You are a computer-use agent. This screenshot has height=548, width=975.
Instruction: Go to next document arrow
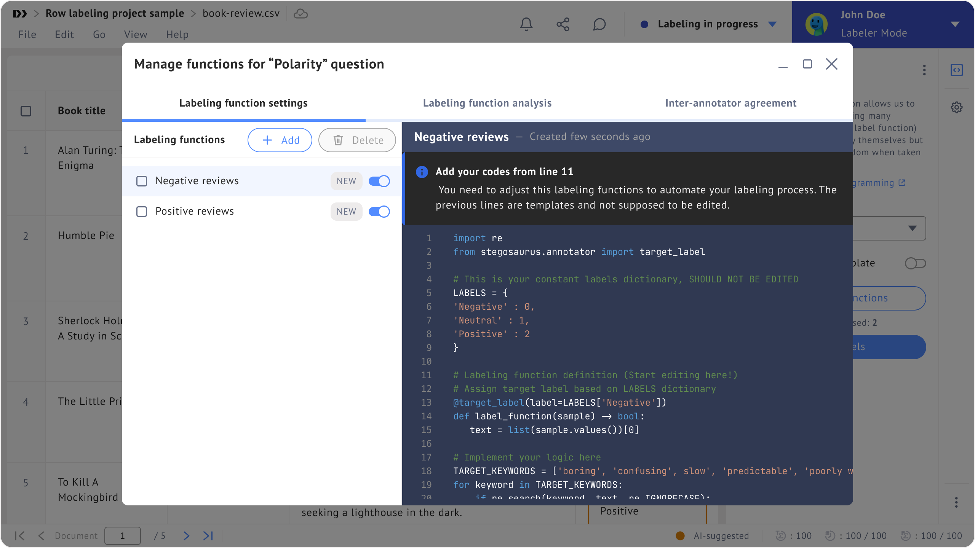186,536
